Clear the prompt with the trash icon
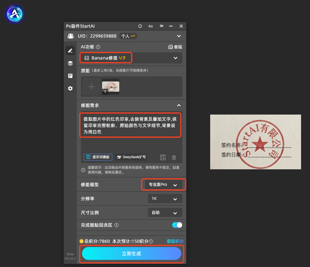The height and width of the screenshot is (267, 310). (174, 158)
